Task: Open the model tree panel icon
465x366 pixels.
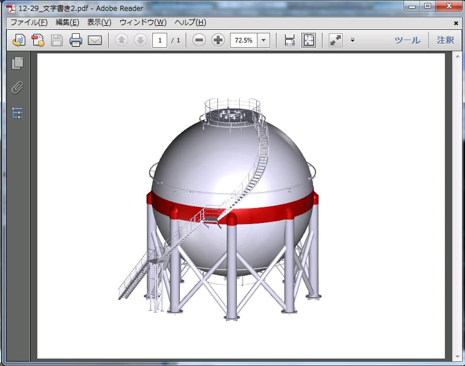Action: point(17,113)
